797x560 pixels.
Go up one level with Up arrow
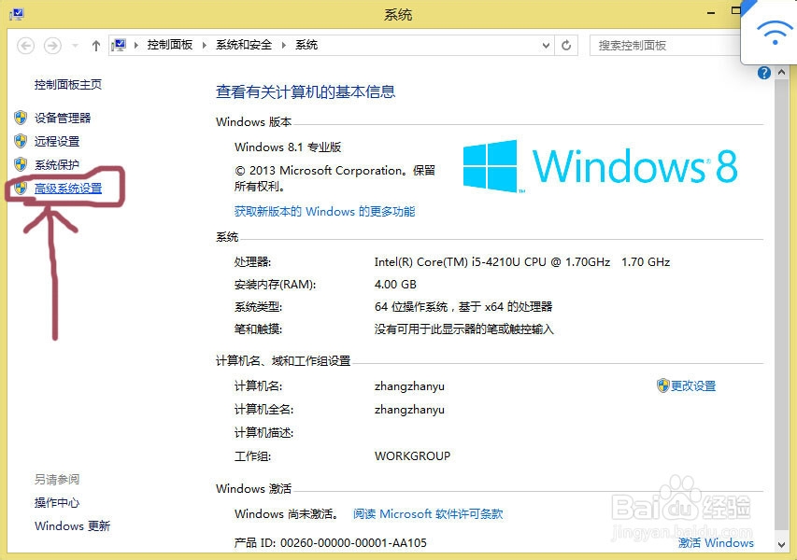(x=95, y=46)
